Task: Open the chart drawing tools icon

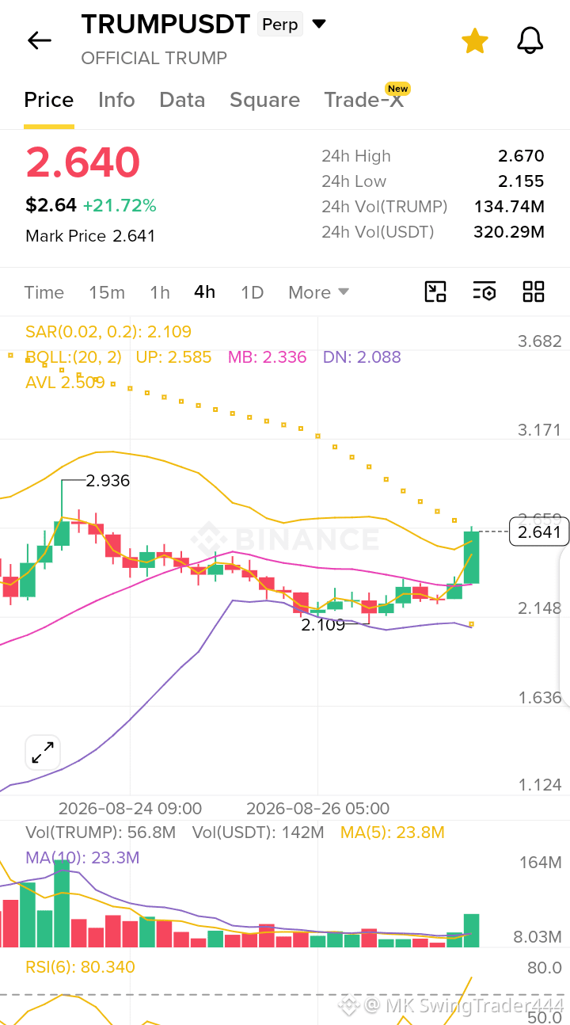Action: 435,291
